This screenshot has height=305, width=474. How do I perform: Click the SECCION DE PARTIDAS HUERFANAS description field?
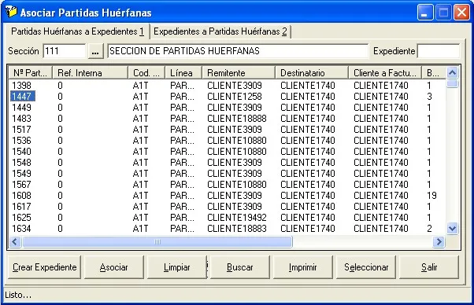tap(238, 51)
